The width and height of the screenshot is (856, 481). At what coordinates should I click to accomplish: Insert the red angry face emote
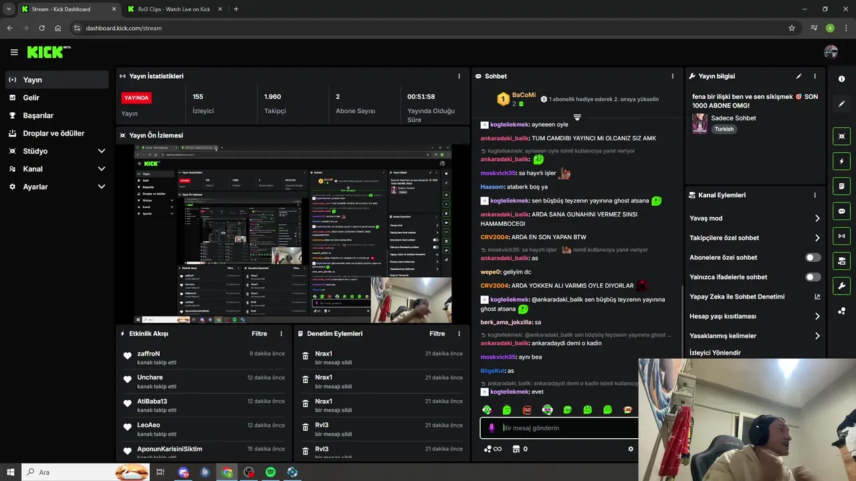click(x=527, y=410)
